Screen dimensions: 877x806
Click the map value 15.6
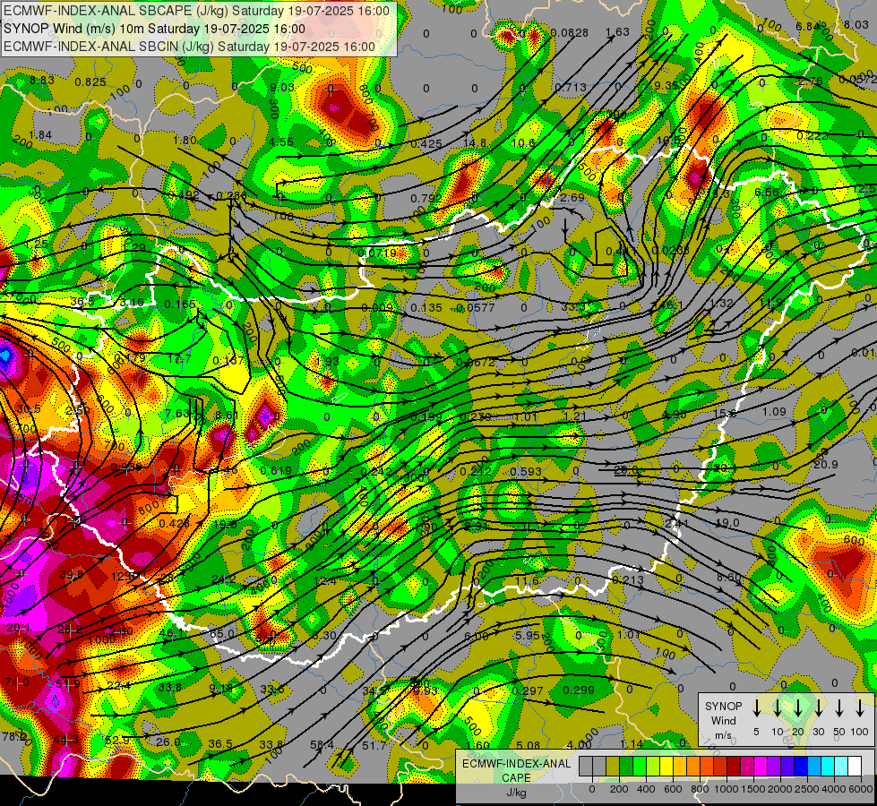tap(726, 413)
